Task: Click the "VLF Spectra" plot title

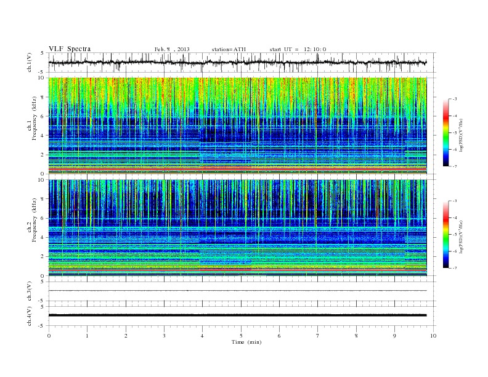Action: click(x=70, y=49)
